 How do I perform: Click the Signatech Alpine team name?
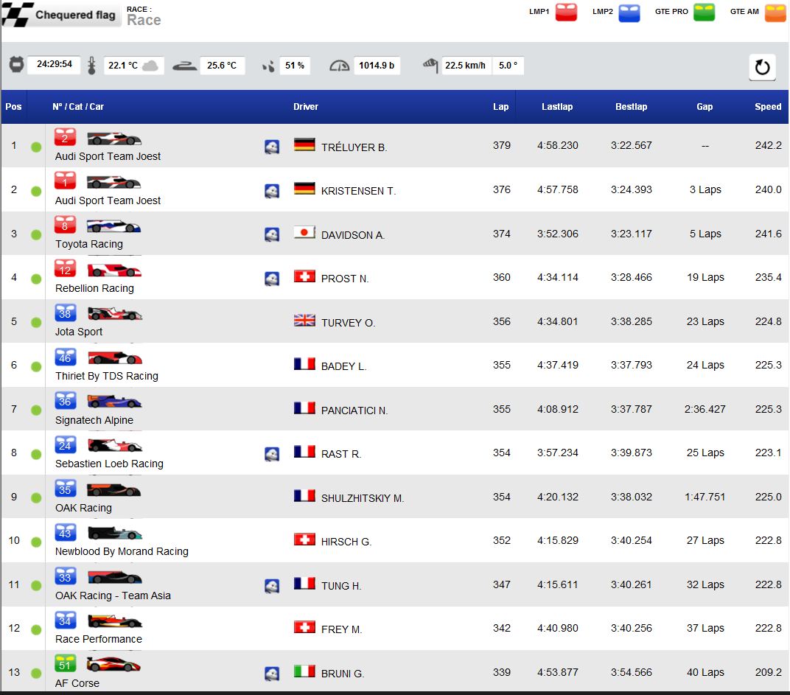tap(94, 420)
